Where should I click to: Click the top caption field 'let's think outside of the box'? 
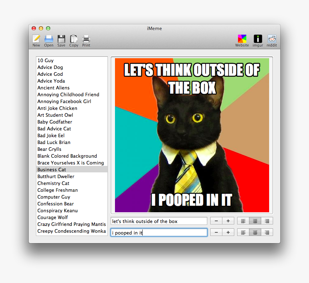coord(159,221)
